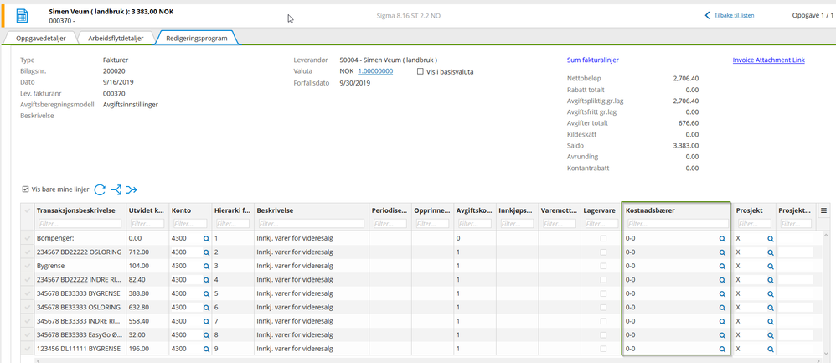Select the Redigeringsprogram tab
This screenshot has height=363, width=836.
[x=197, y=39]
